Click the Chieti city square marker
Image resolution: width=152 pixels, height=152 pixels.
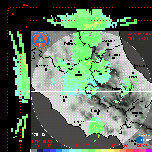(x=133, y=73)
